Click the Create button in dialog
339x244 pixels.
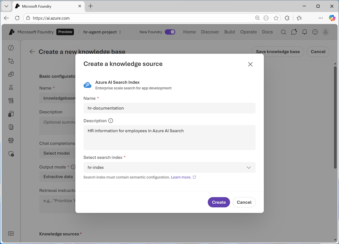click(x=219, y=202)
